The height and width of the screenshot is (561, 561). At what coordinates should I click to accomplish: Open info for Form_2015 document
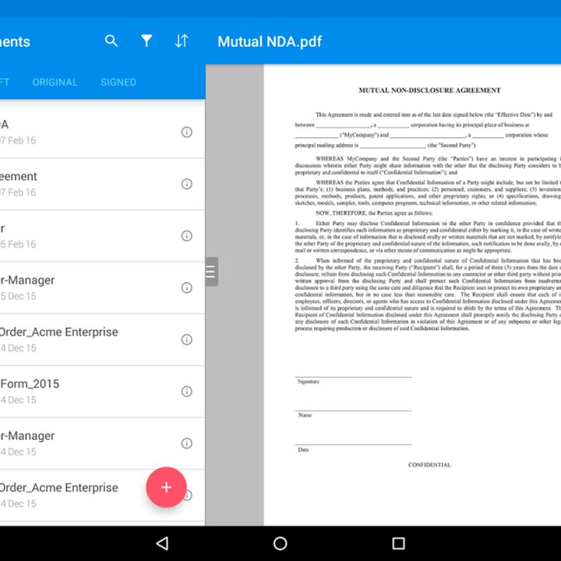click(186, 391)
